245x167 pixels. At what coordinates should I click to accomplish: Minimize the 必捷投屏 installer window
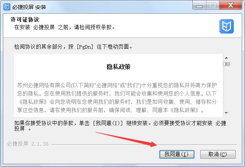click(199, 6)
